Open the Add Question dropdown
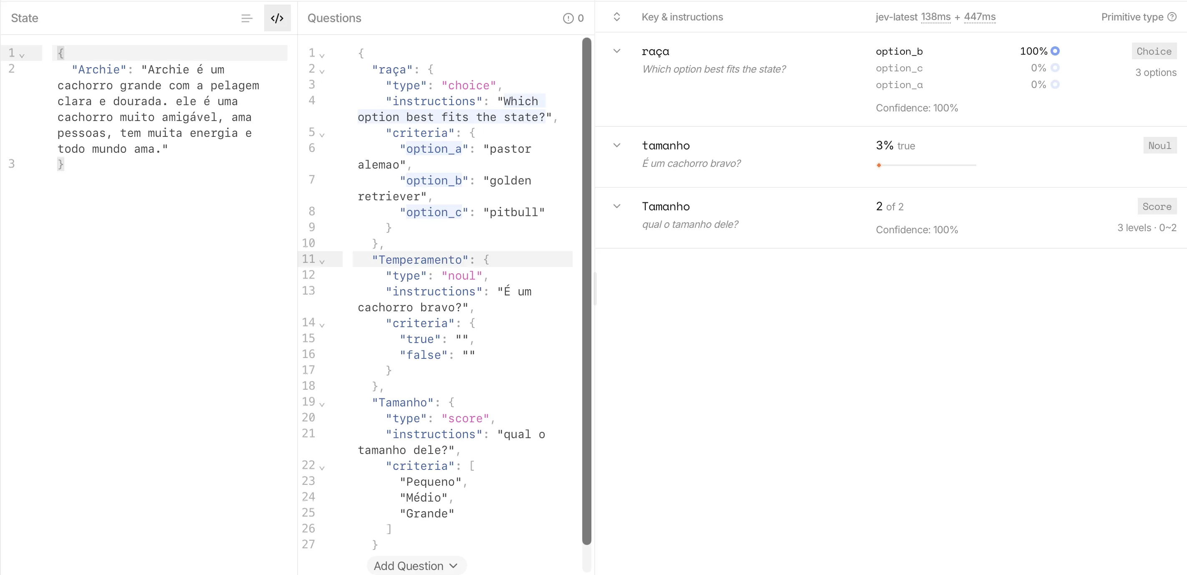1187x575 pixels. pyautogui.click(x=417, y=565)
